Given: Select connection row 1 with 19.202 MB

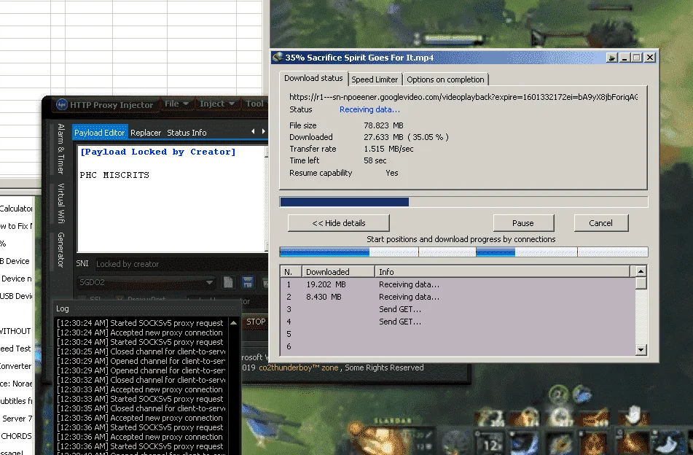Looking at the screenshot, I should tap(458, 284).
